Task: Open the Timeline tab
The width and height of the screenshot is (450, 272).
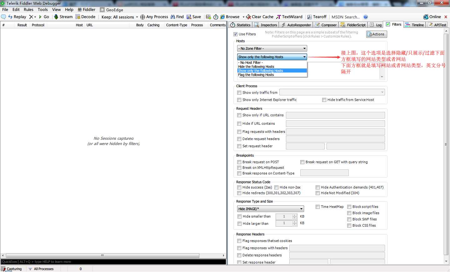Action: click(x=415, y=25)
